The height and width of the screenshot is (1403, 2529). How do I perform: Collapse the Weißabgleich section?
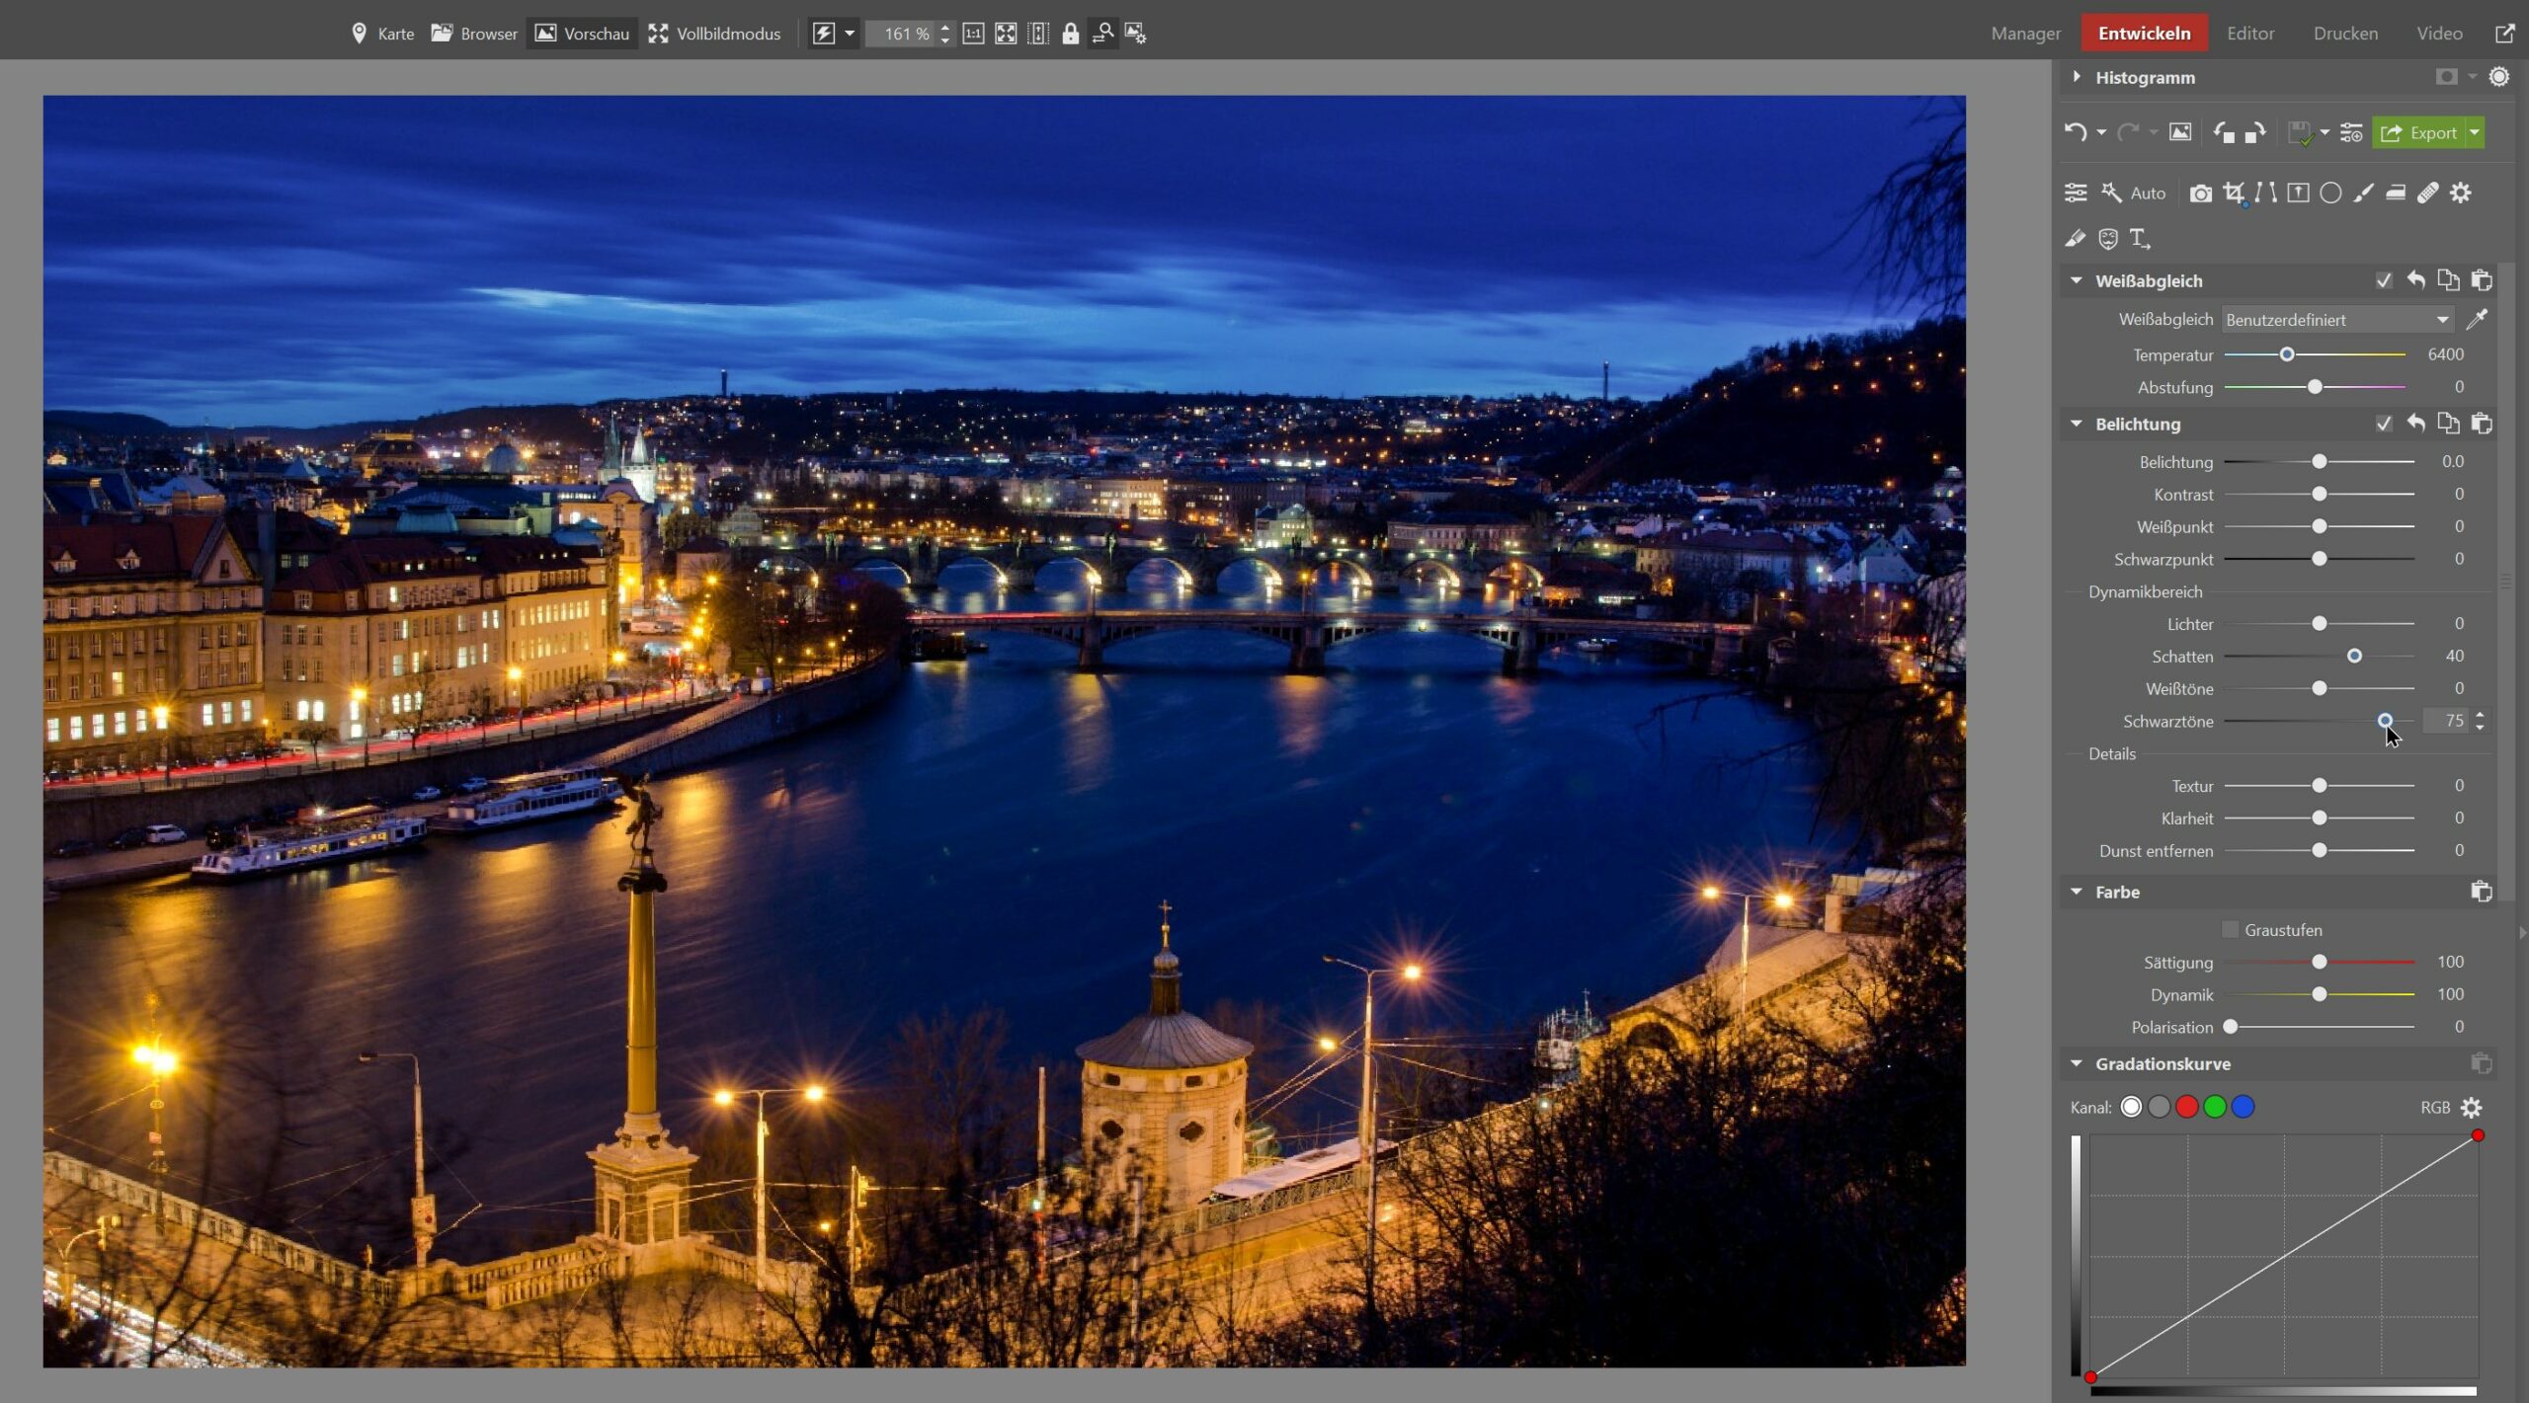(2077, 280)
